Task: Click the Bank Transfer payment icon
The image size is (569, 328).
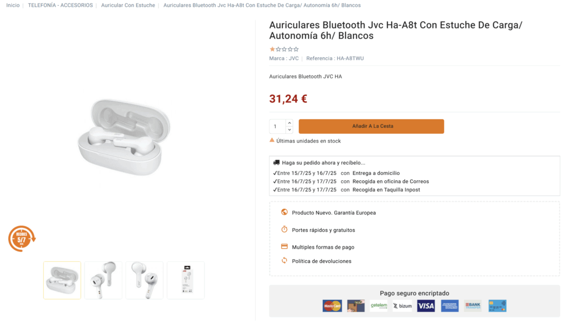Action: (x=473, y=306)
